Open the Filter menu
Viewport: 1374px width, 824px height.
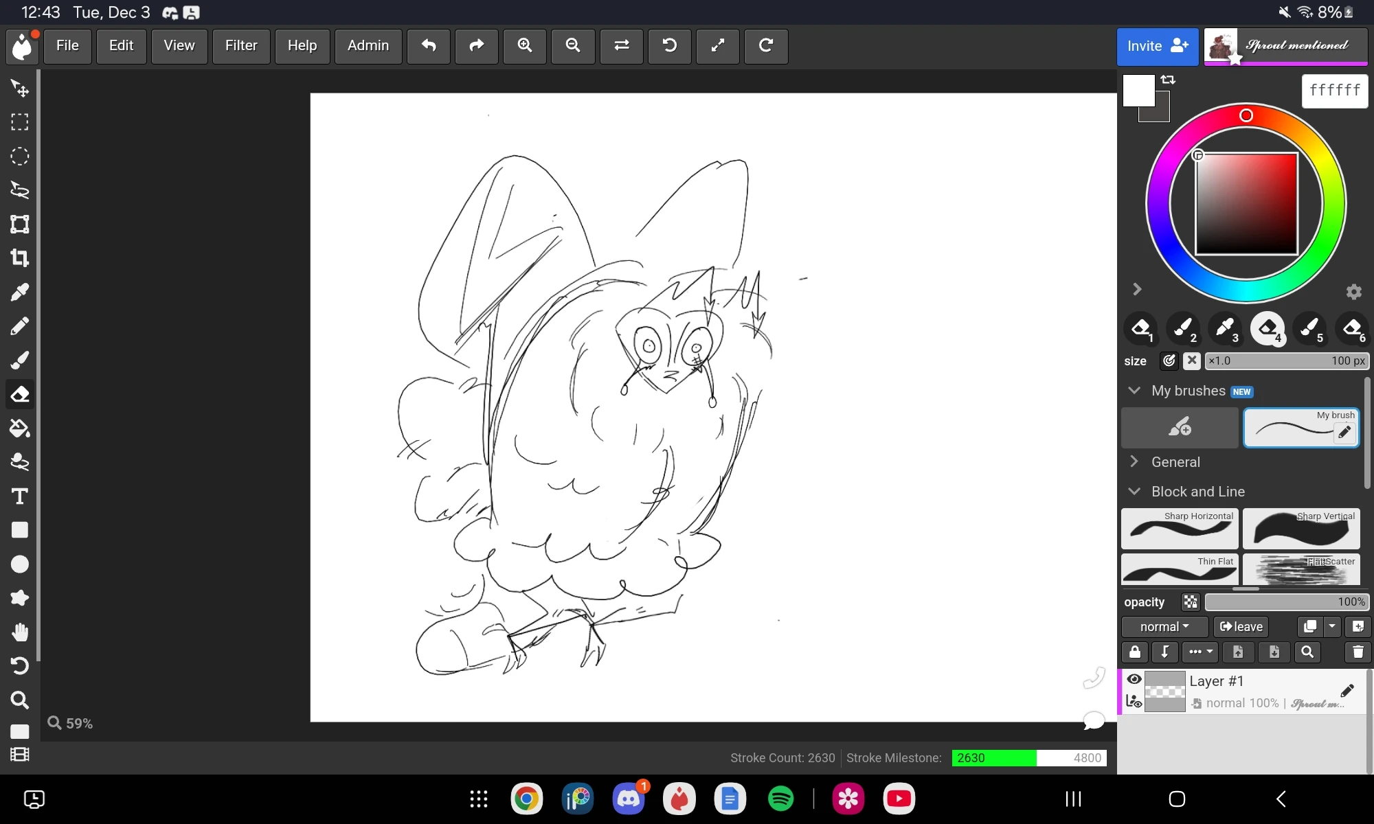(241, 46)
